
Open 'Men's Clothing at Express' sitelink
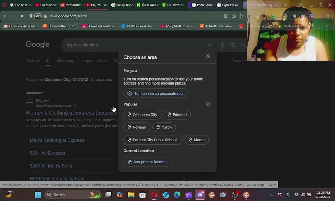[57, 140]
